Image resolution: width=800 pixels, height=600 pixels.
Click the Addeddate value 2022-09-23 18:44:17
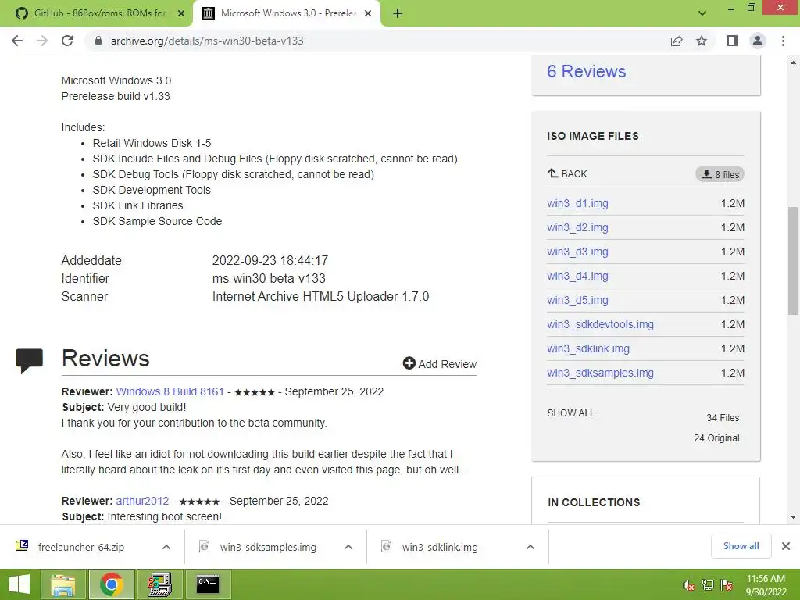270,261
